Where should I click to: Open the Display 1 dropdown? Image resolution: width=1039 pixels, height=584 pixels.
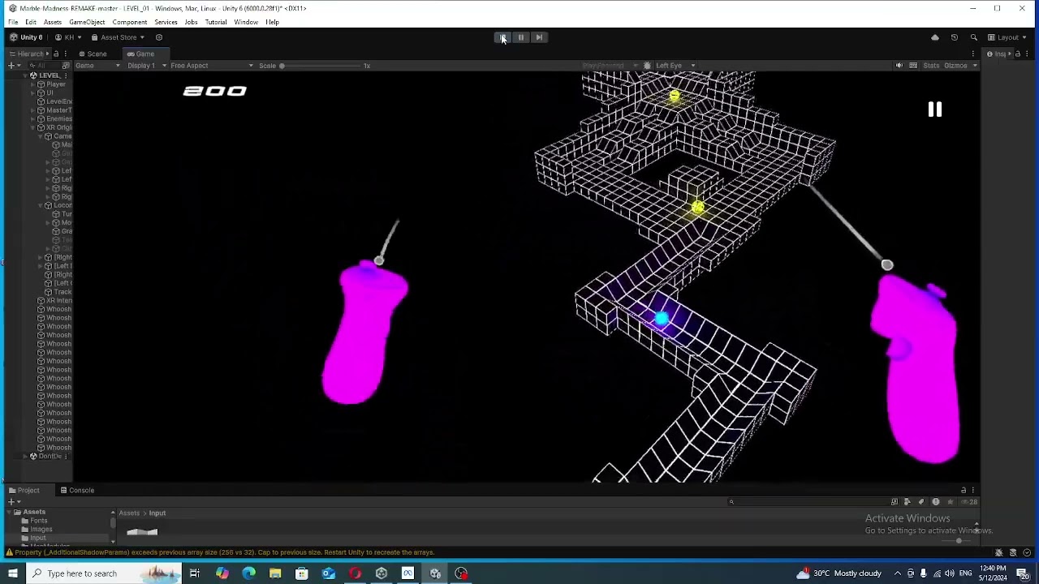147,66
